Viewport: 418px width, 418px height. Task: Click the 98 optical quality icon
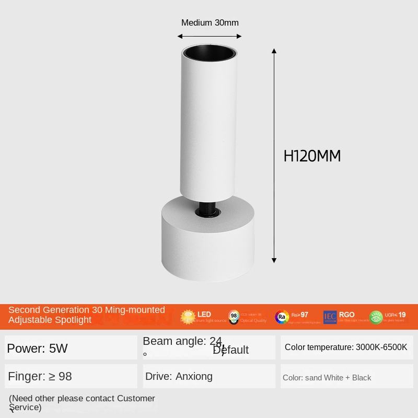pos(234,317)
